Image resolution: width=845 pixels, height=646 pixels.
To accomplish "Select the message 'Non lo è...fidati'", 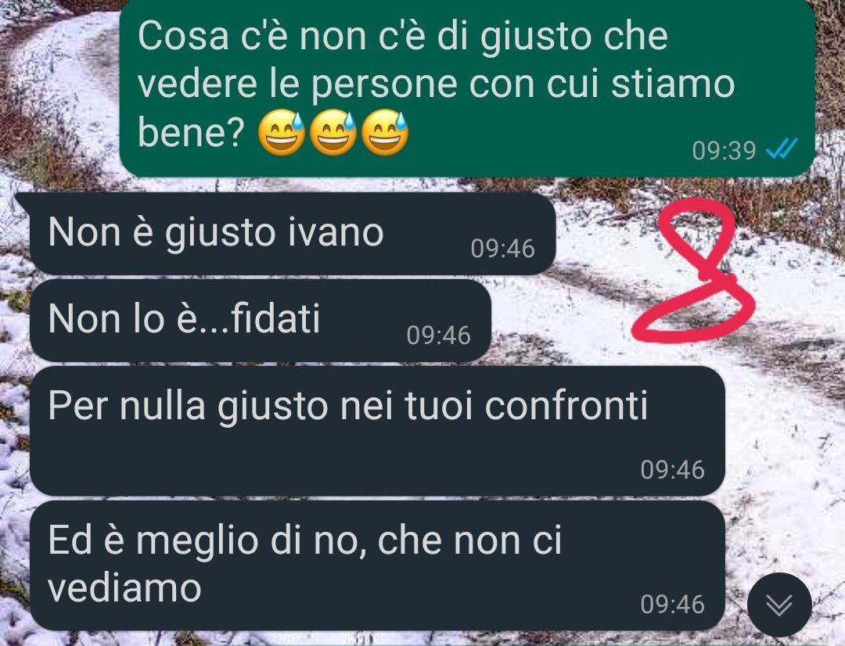I will click(261, 321).
